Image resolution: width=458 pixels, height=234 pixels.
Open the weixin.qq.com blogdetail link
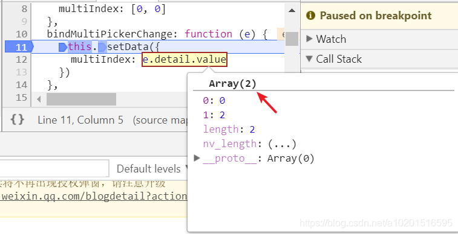click(94, 196)
